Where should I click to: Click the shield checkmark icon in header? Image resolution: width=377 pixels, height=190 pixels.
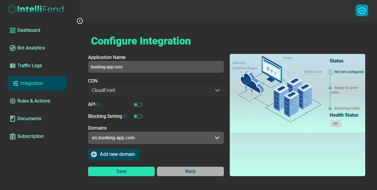pyautogui.click(x=362, y=10)
